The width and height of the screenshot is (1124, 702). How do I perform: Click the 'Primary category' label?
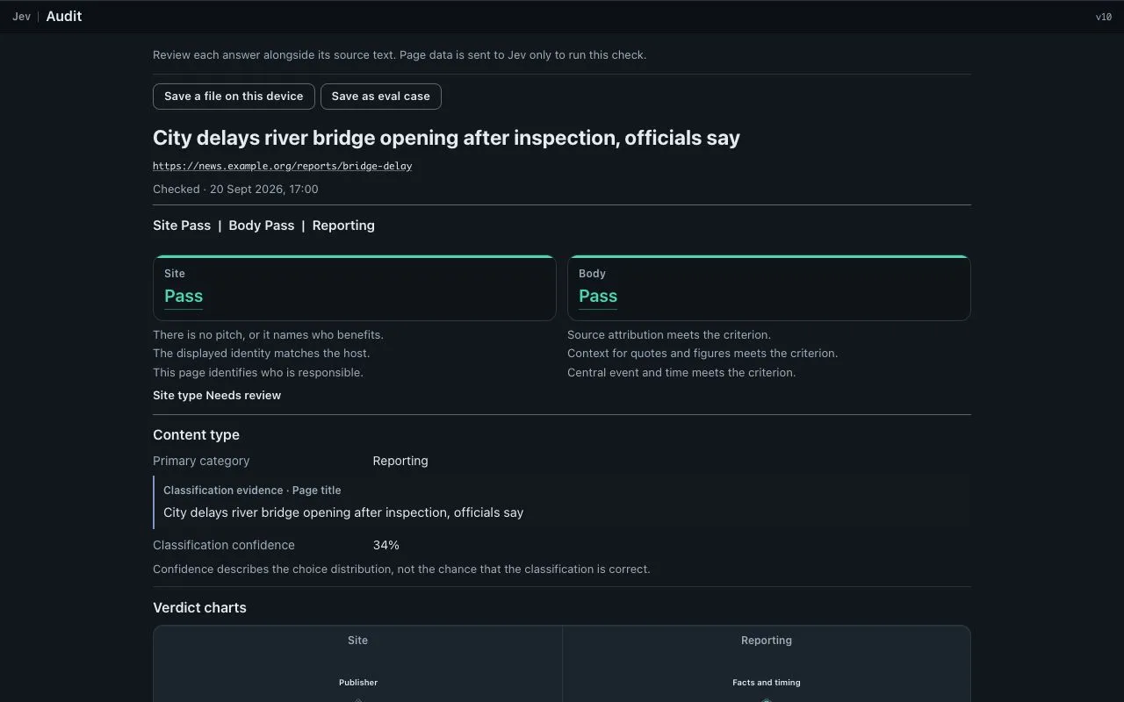coord(201,462)
